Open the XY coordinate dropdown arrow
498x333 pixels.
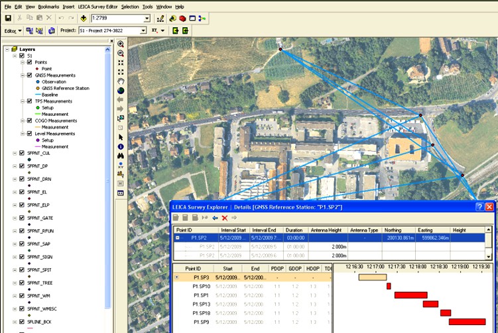(162, 30)
